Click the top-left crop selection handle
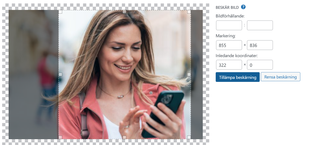Screen dimensions: 316x145 click(60, 12)
